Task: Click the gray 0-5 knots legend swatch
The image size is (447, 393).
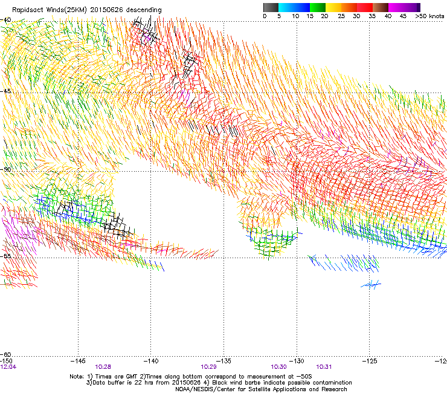Action: click(271, 7)
